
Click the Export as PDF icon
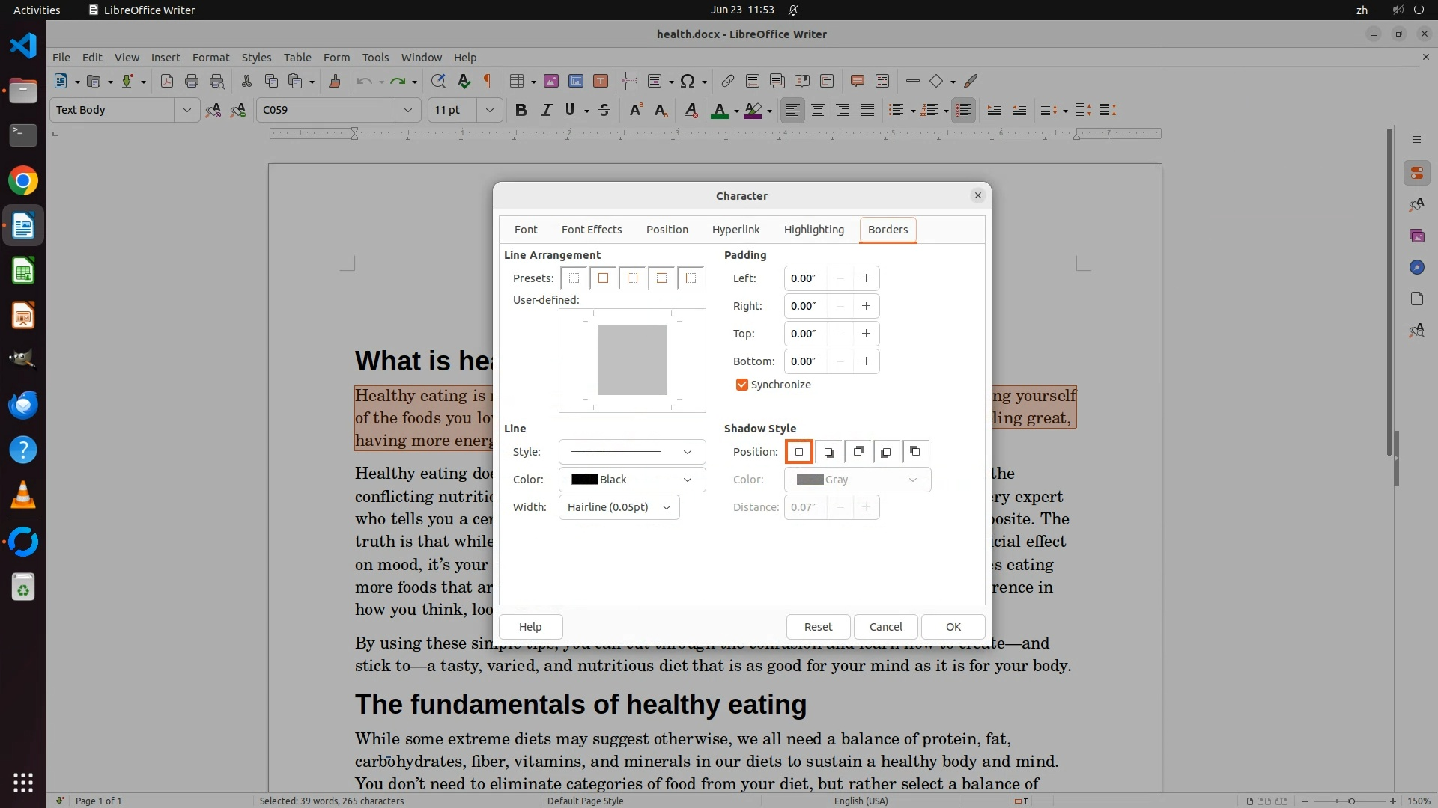click(x=166, y=81)
